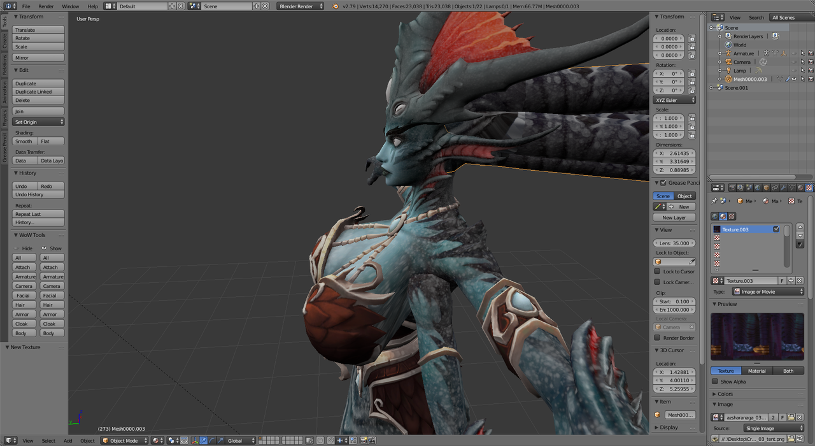
Task: Enable Render Border checkbox
Action: pyautogui.click(x=658, y=338)
